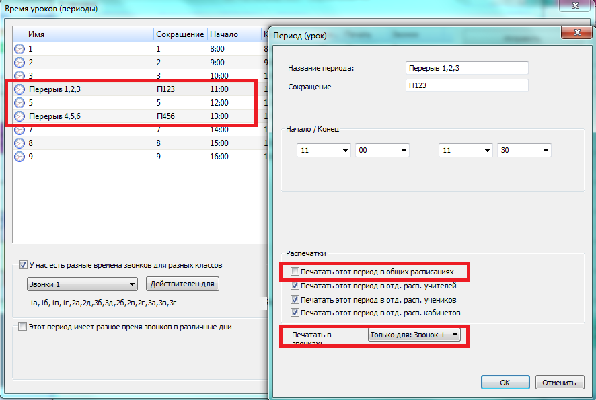Select clock icon of Перерыв 1,2,3 row

20,89
